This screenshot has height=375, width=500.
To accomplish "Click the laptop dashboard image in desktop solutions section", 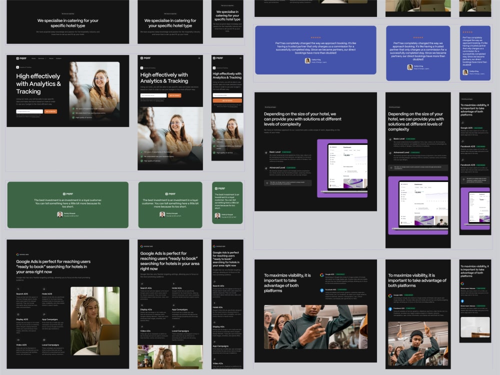I will pyautogui.click(x=342, y=168).
